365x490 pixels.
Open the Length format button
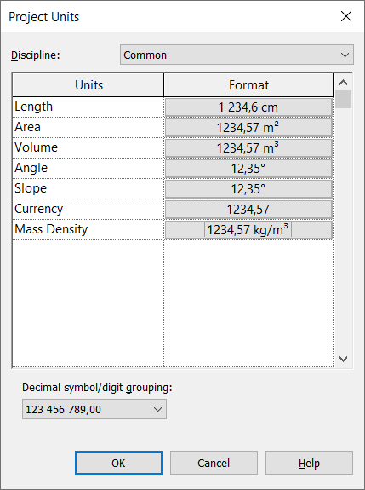[248, 107]
